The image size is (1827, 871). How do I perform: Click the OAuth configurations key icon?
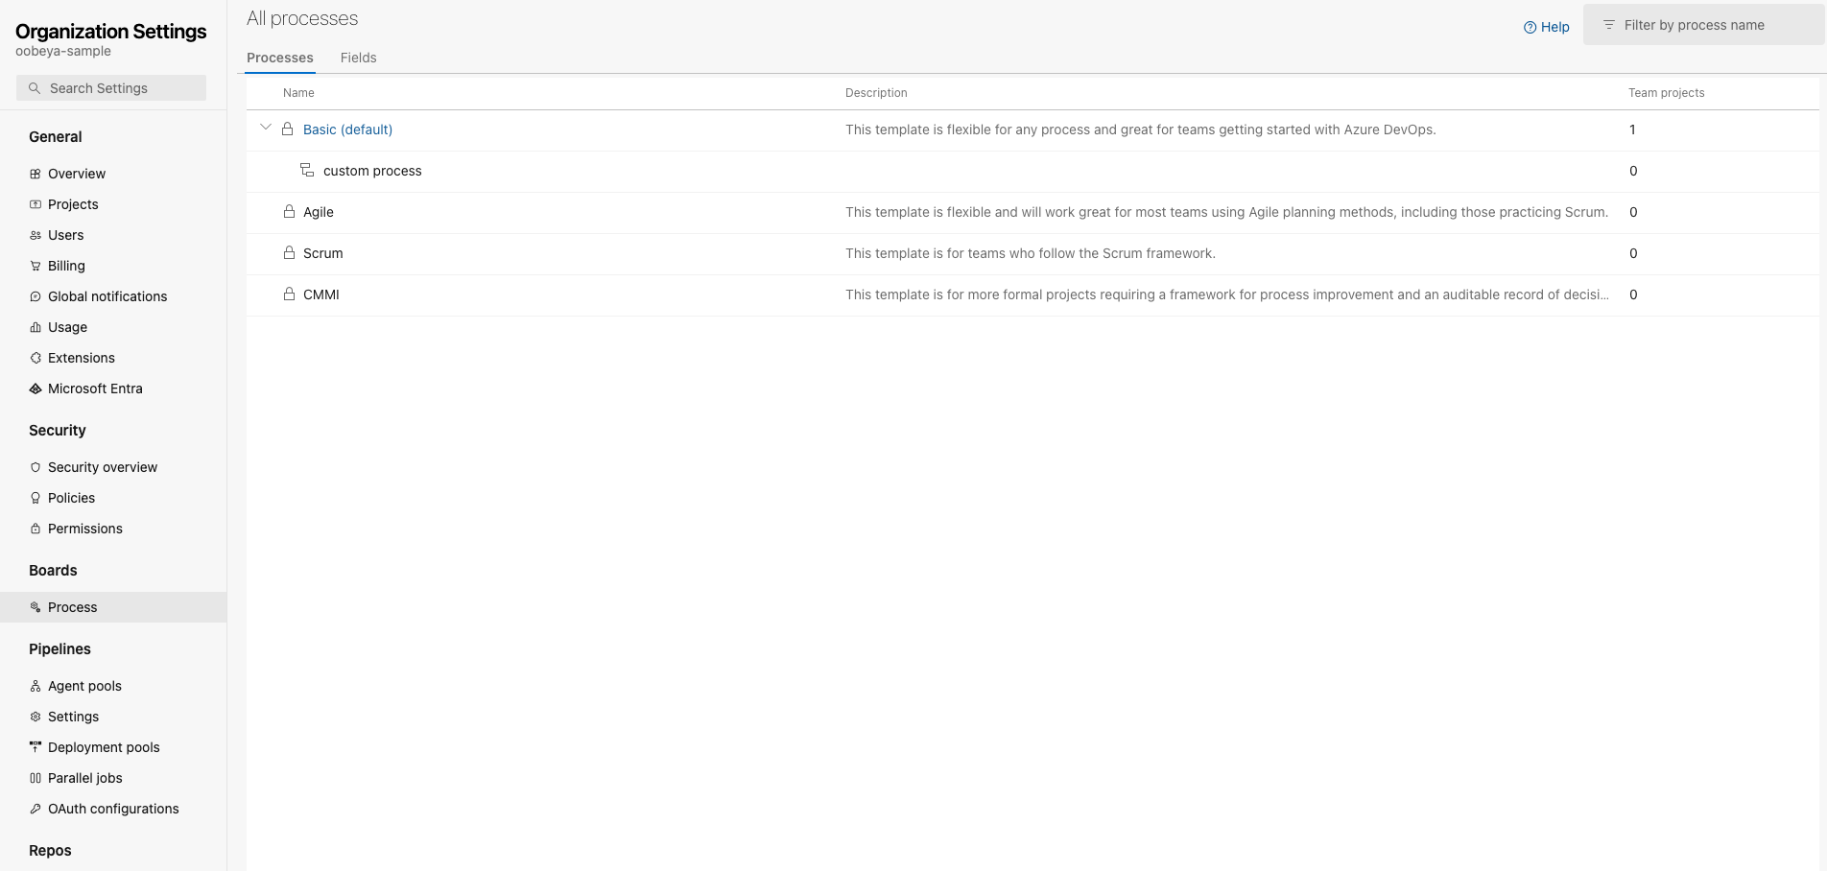pyautogui.click(x=36, y=809)
